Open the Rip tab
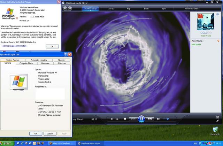This screenshot has width=223, height=146. coord(129,8)
